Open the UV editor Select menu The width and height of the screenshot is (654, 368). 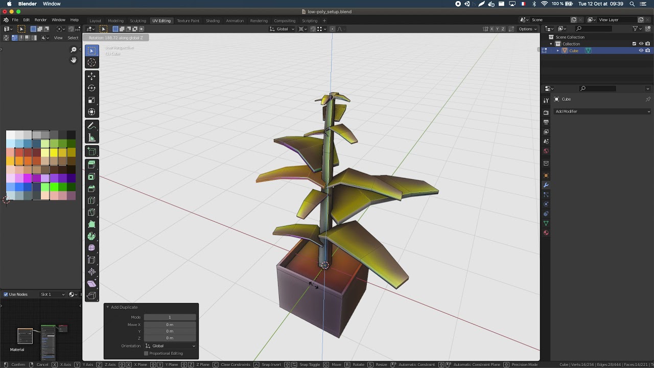73,38
